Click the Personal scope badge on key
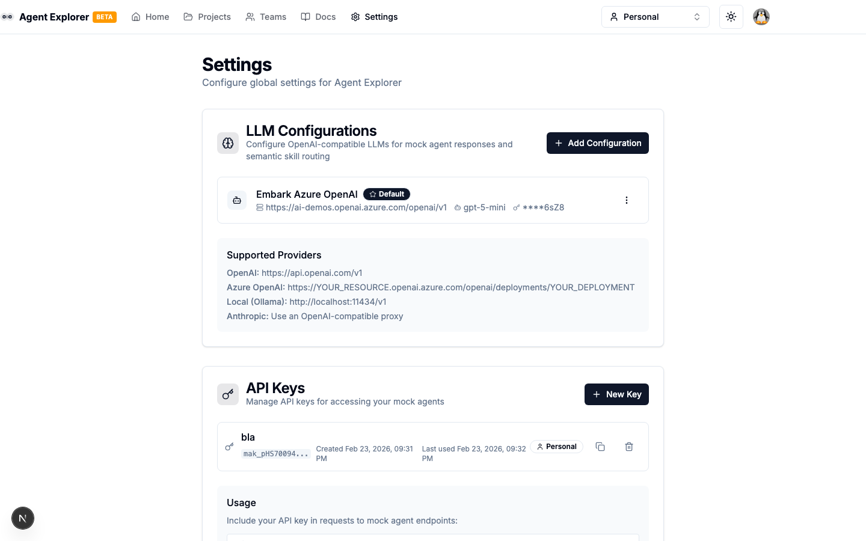 tap(556, 447)
